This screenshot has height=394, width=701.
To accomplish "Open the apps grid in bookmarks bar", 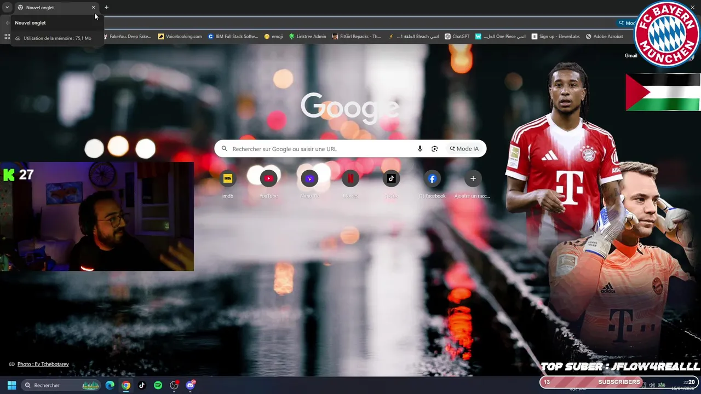I will click(7, 37).
